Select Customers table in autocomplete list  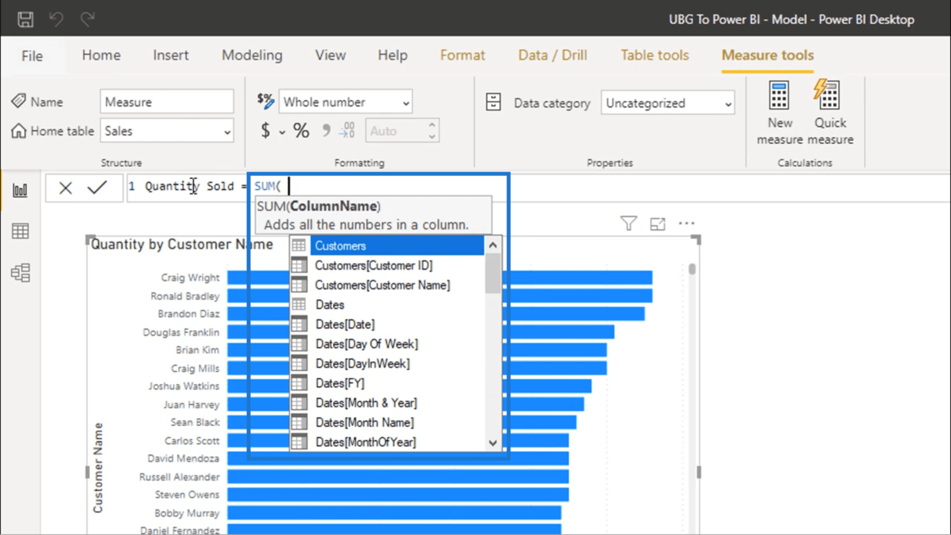tap(387, 246)
